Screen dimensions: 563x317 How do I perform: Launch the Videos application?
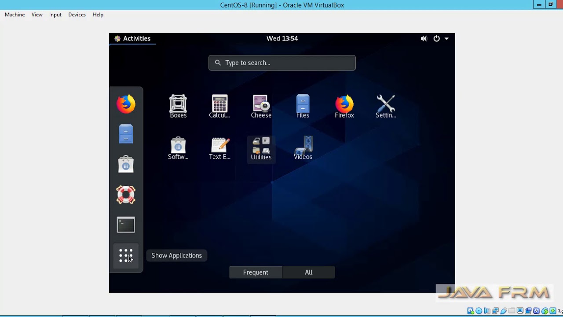303,148
